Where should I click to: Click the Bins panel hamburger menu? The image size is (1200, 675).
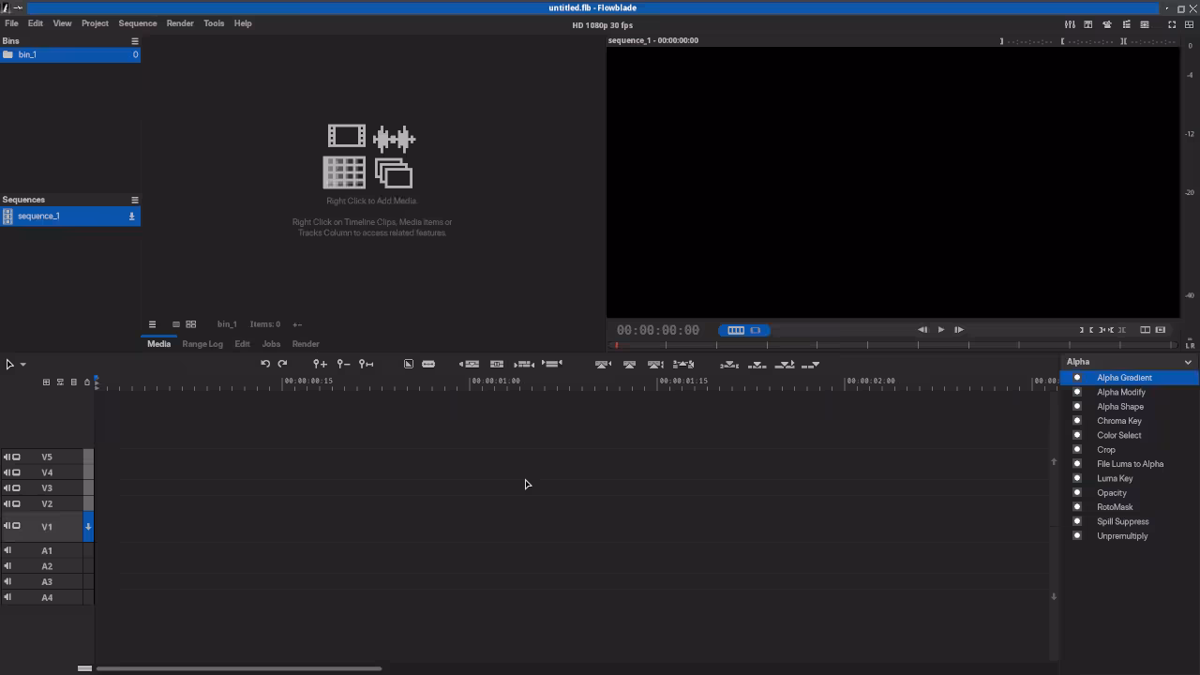point(135,41)
